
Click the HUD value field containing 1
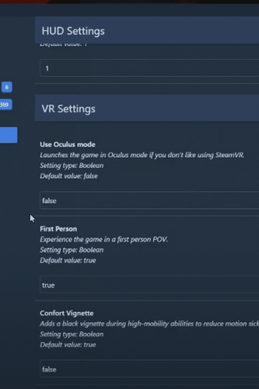pos(149,68)
